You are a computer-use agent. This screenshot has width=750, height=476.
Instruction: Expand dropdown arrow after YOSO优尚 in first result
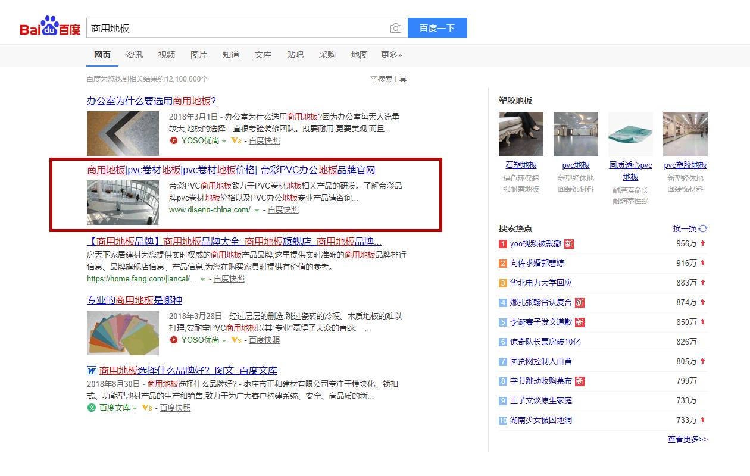coord(224,142)
